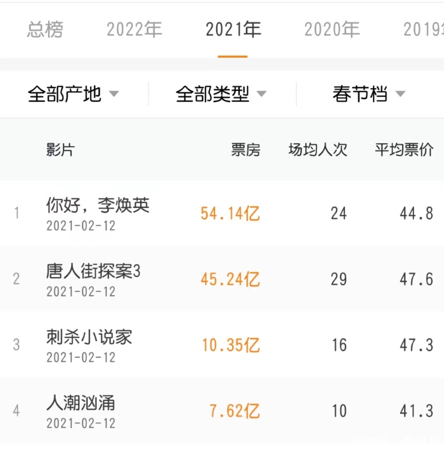Sort by the 平均票价 column header
The image size is (444, 451).
(404, 151)
